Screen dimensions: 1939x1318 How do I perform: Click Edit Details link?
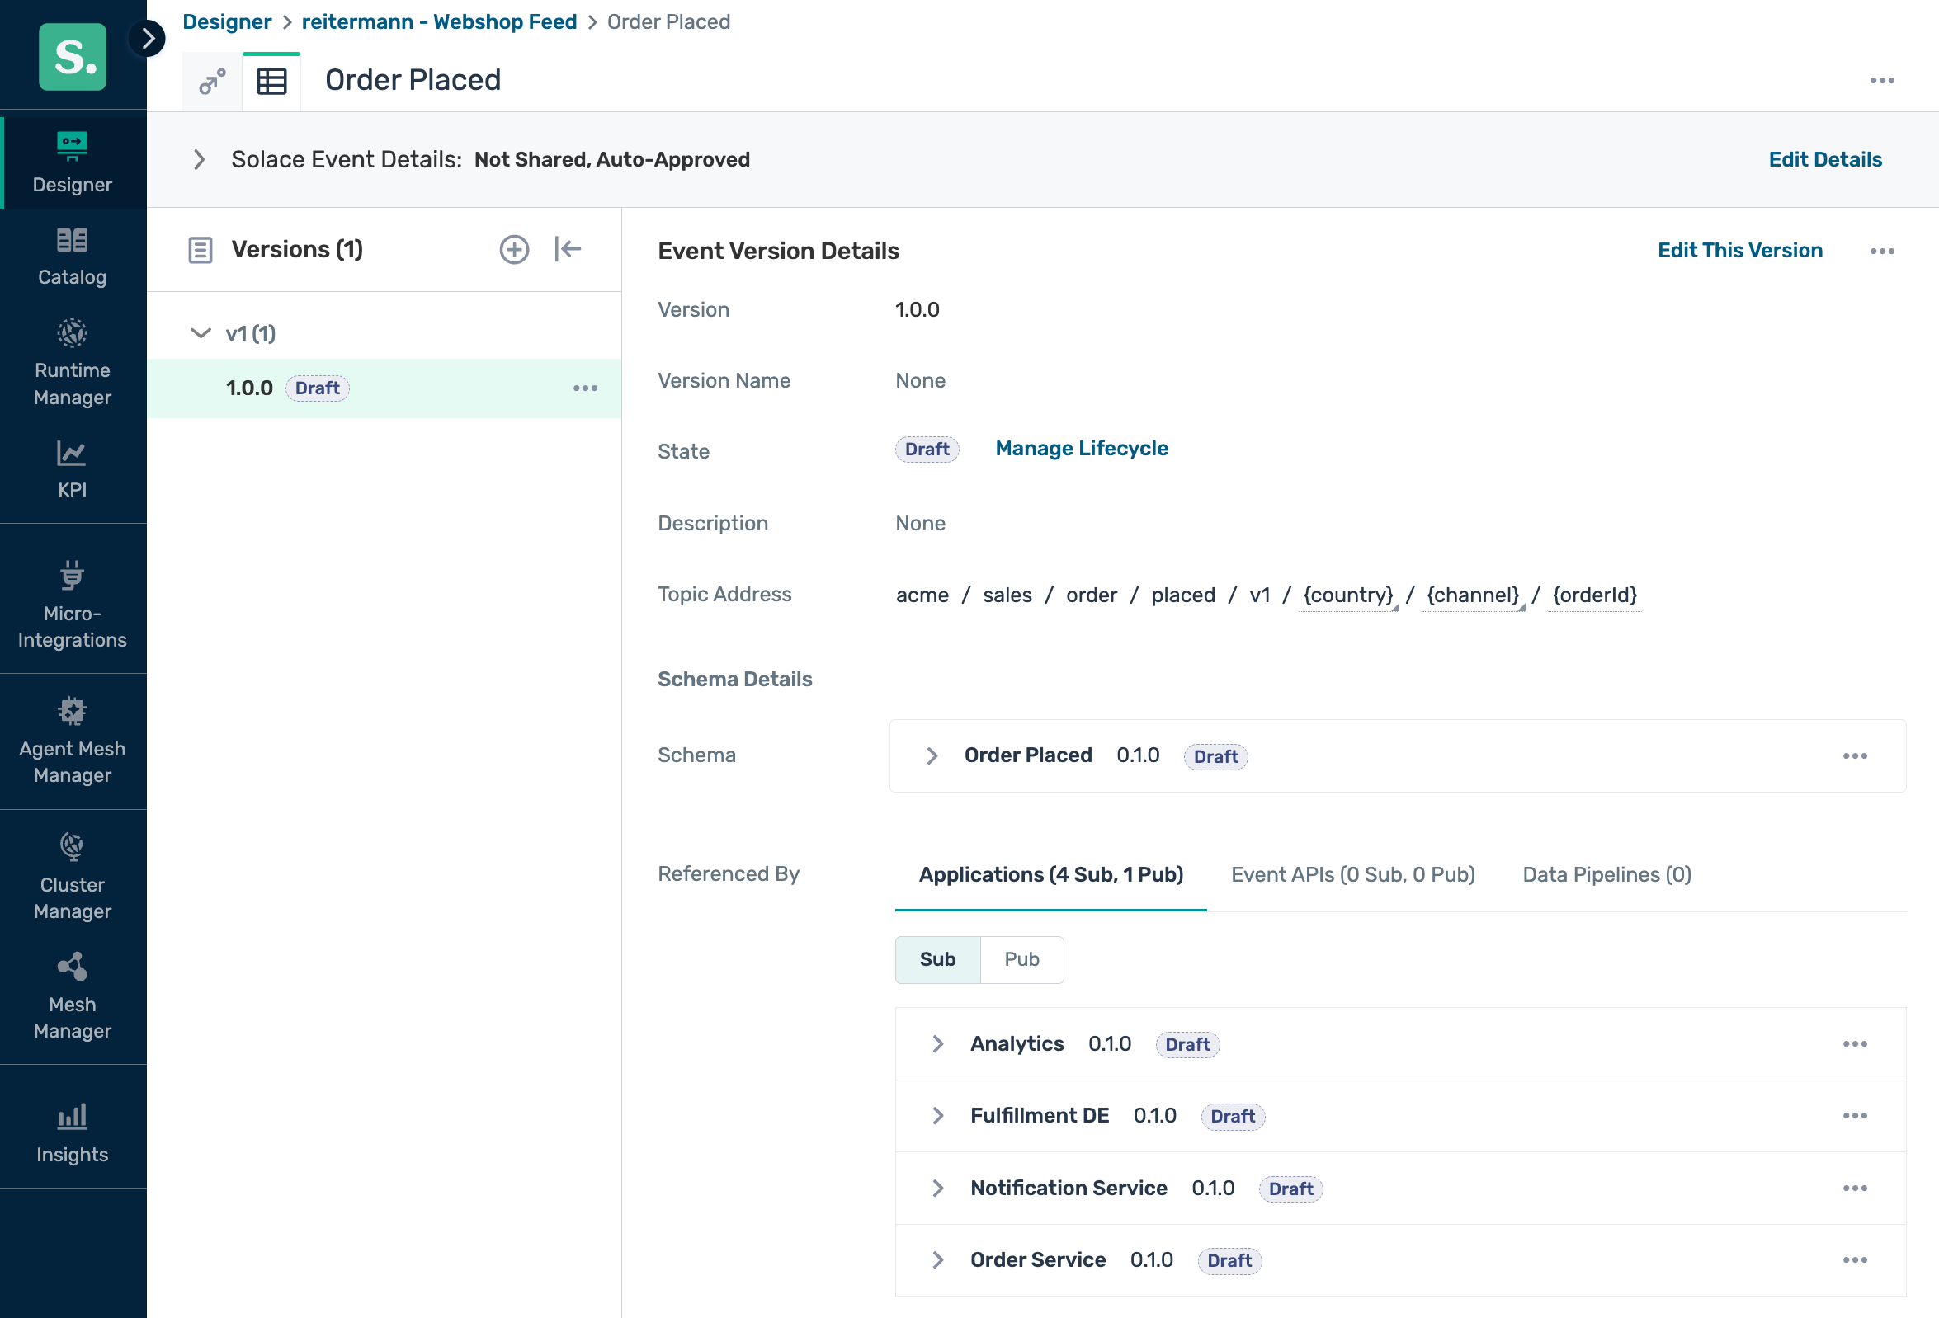point(1824,159)
